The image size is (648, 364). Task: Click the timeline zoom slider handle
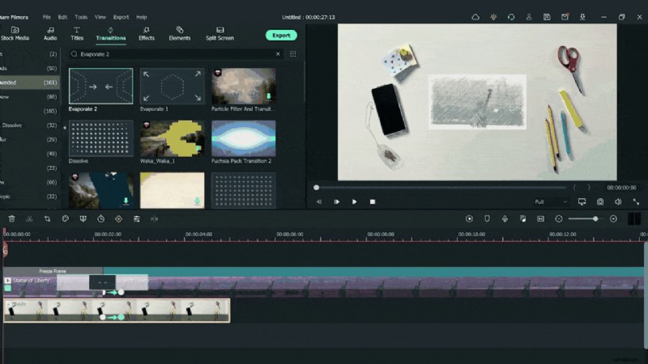coord(595,218)
